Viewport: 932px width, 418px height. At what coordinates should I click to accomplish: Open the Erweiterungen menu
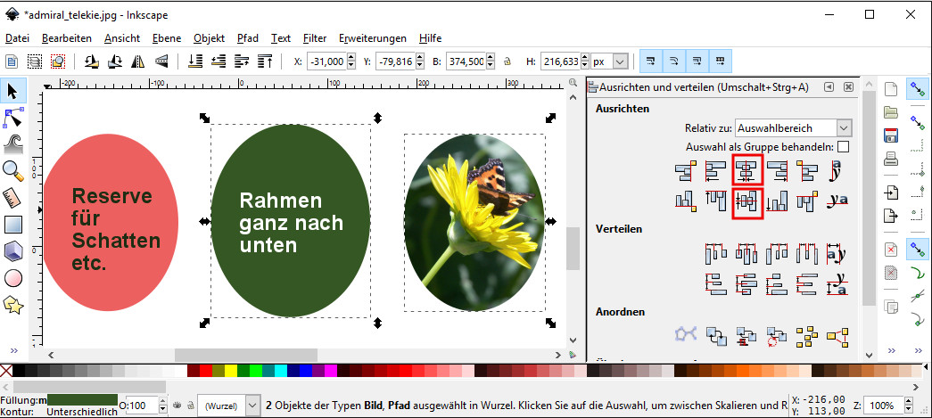click(373, 38)
